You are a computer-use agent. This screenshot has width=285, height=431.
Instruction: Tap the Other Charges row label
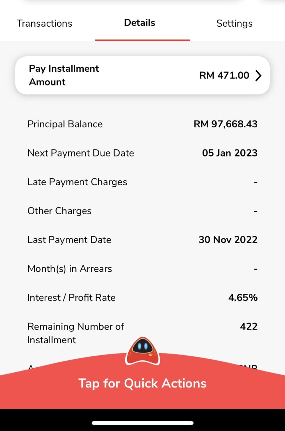click(x=59, y=211)
